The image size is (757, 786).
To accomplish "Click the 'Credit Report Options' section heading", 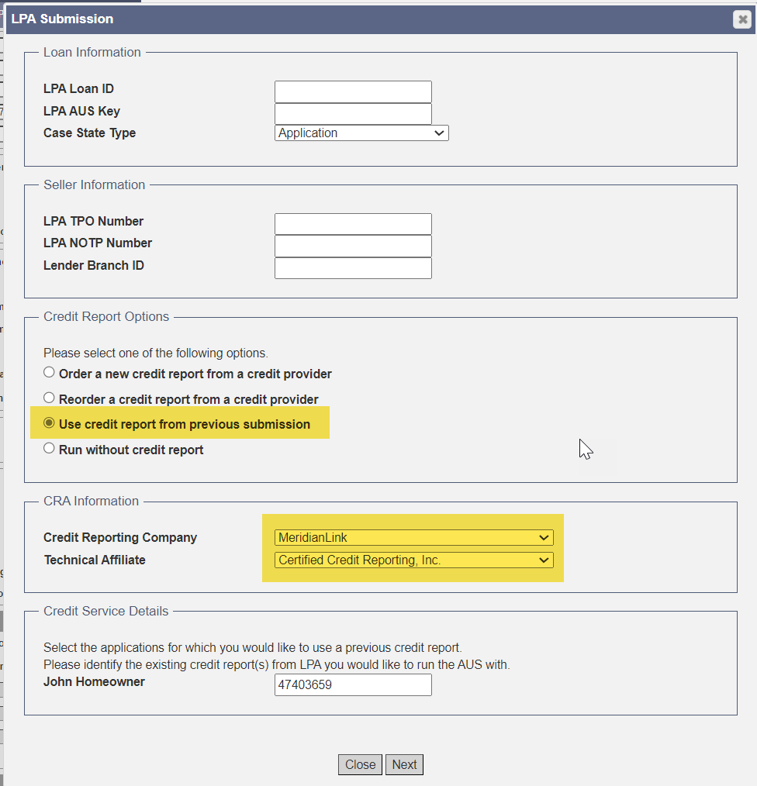I will [106, 317].
